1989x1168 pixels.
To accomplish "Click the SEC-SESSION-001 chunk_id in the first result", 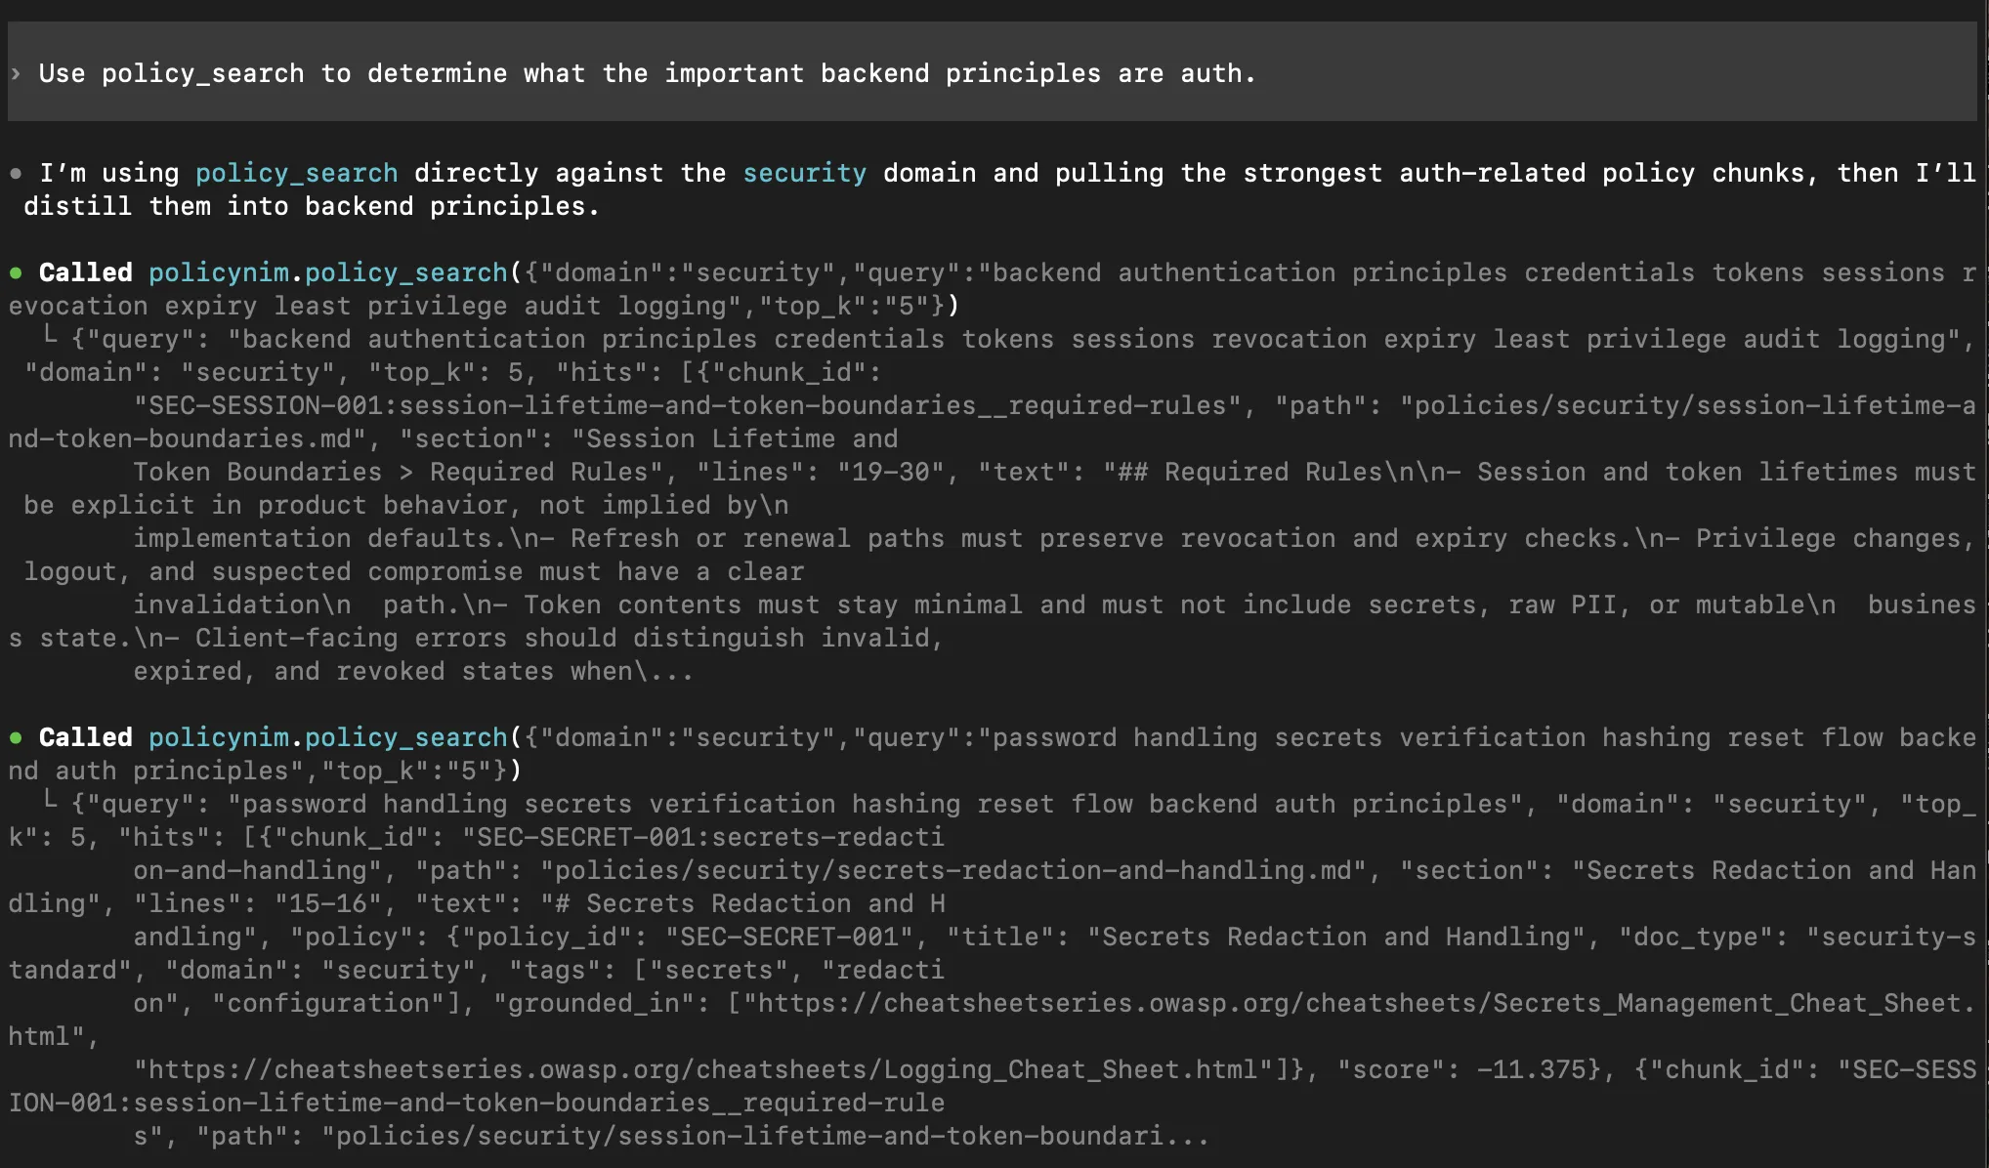I will [x=264, y=406].
